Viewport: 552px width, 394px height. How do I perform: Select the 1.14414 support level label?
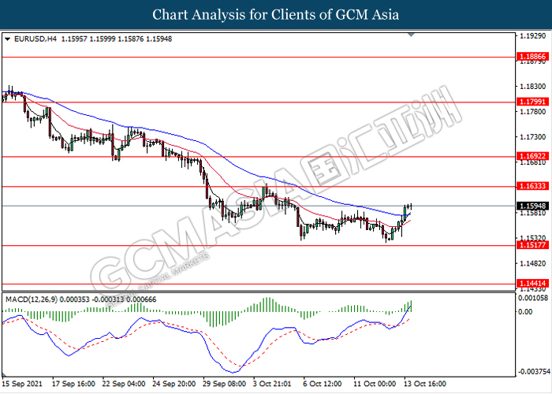(532, 284)
